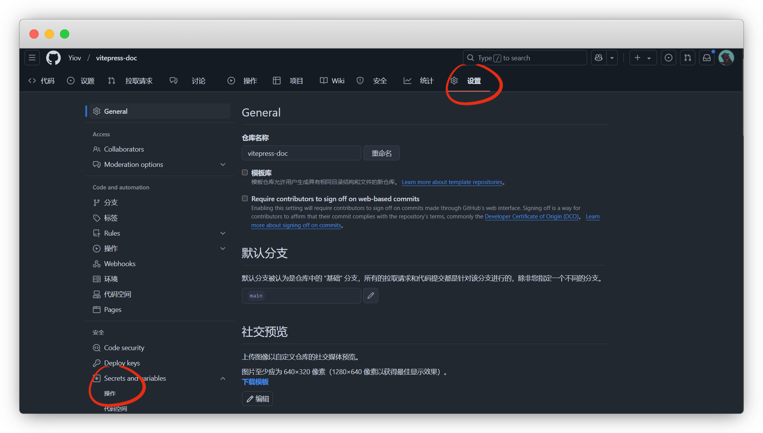Screen dimensions: 763x433
Task: Open pull requests icon in header
Action: [x=687, y=58]
